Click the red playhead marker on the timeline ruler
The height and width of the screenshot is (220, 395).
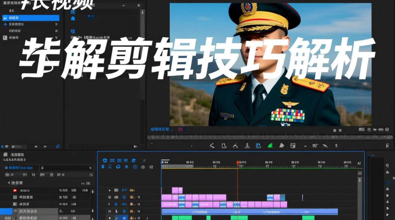pyautogui.click(x=237, y=163)
